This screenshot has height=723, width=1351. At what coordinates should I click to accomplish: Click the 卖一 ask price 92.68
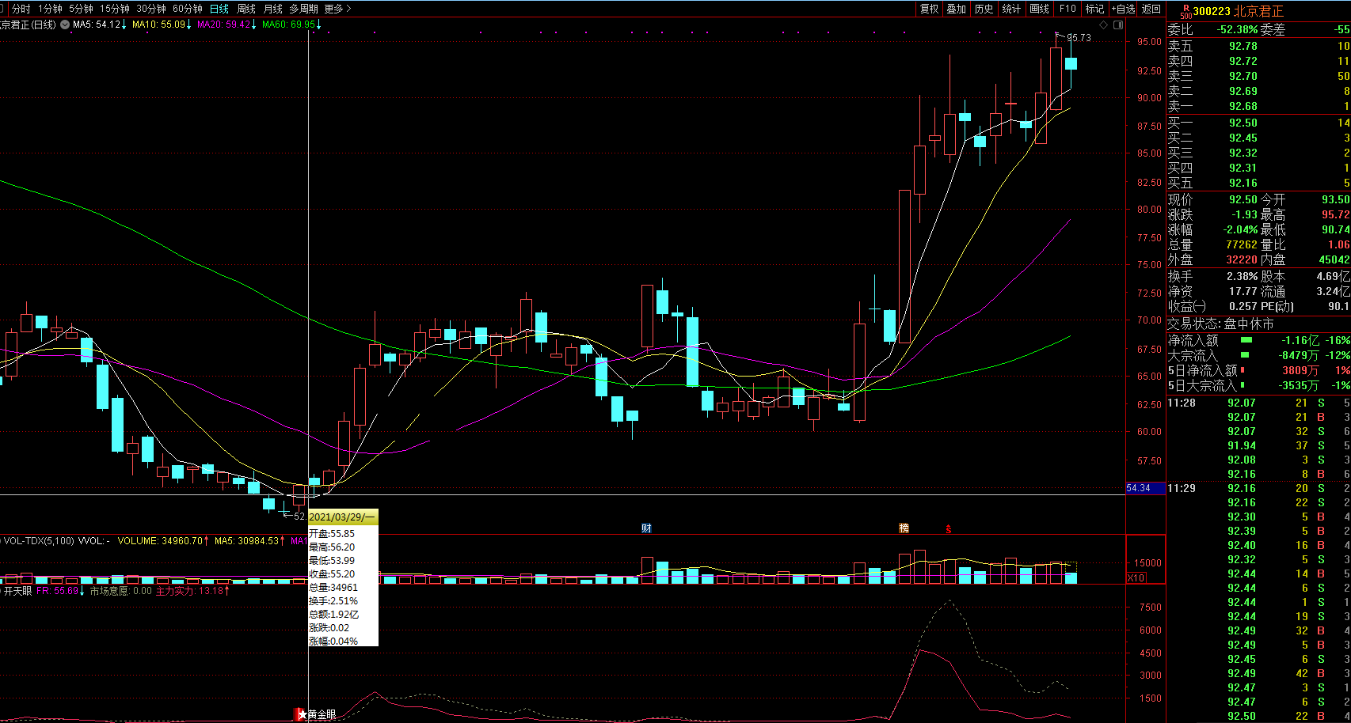coord(1243,106)
